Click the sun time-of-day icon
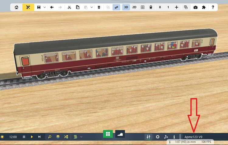Viewport: 228px width, 145px height. coord(2,137)
